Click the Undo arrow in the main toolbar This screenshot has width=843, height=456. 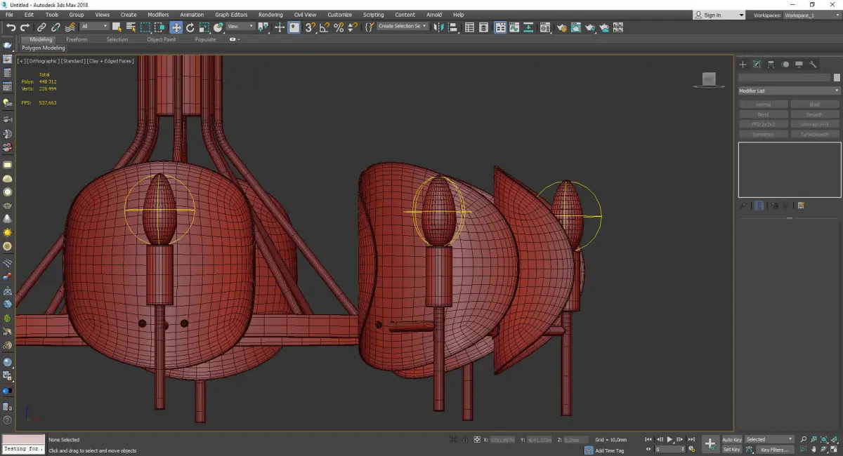11,27
